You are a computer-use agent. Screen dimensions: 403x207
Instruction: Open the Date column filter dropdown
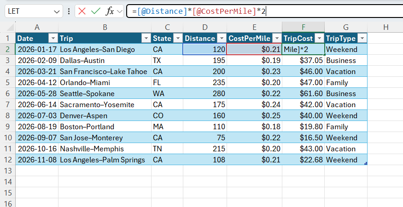pos(53,39)
